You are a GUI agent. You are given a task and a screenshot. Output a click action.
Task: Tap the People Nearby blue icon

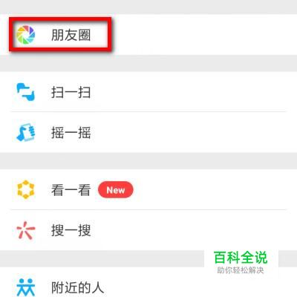tap(26, 287)
